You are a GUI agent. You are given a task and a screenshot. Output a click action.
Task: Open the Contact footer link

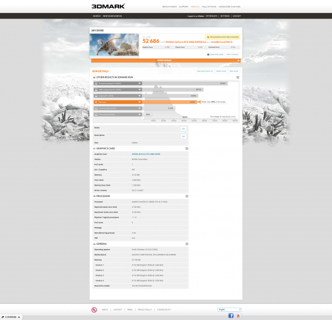click(x=118, y=310)
